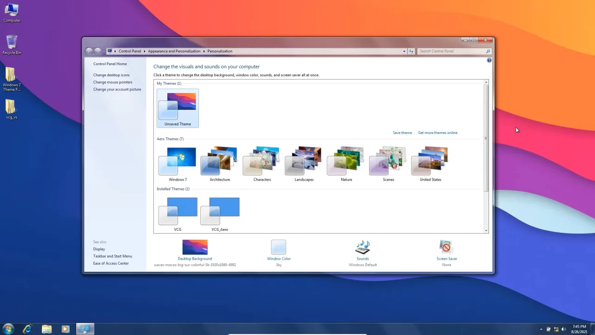Select the Computer desktop icon
Image resolution: width=595 pixels, height=335 pixels.
(12, 13)
